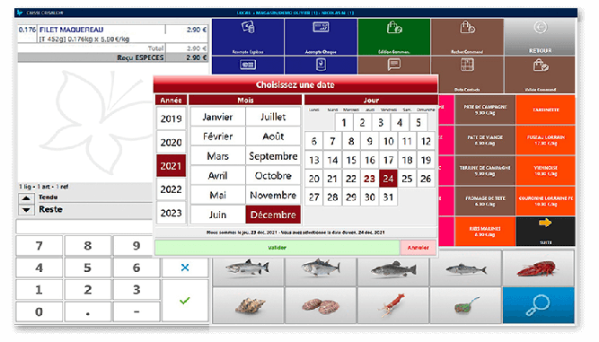Add FROMAGE DE TETE product
This screenshot has width=599, height=342.
(485, 201)
